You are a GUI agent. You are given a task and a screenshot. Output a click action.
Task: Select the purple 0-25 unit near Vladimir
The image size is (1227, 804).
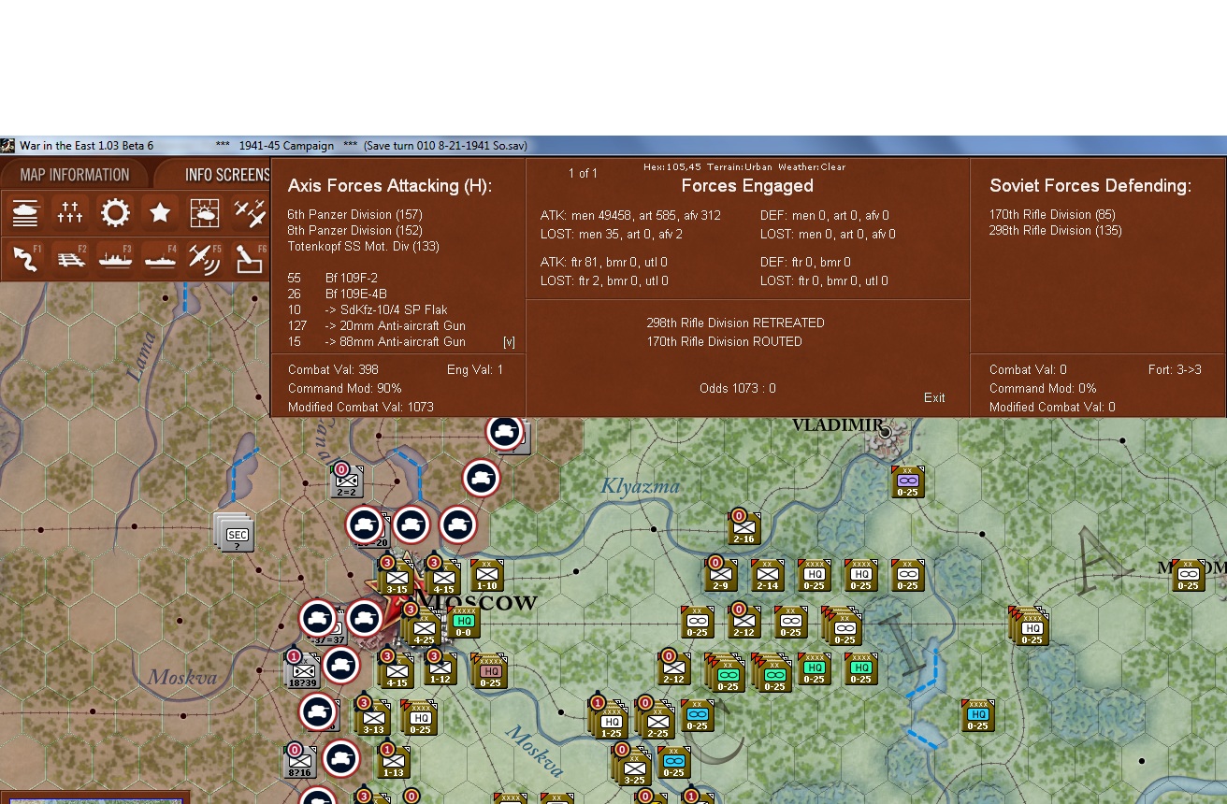tap(907, 482)
